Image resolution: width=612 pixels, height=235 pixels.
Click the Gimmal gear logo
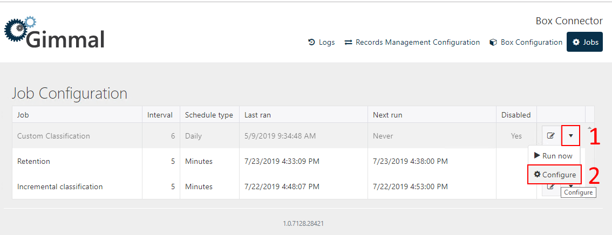(19, 29)
